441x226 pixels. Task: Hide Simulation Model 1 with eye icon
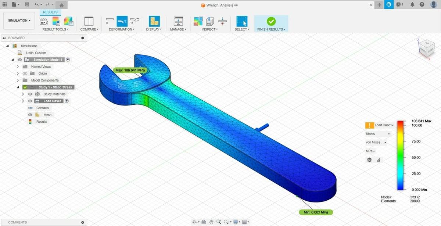coord(20,60)
